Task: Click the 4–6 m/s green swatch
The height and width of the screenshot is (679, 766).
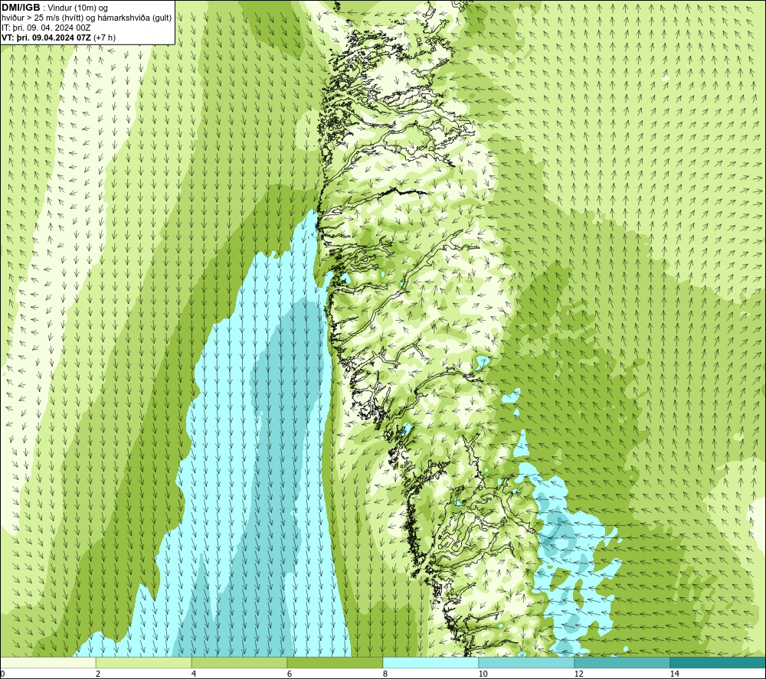Action: 239,662
